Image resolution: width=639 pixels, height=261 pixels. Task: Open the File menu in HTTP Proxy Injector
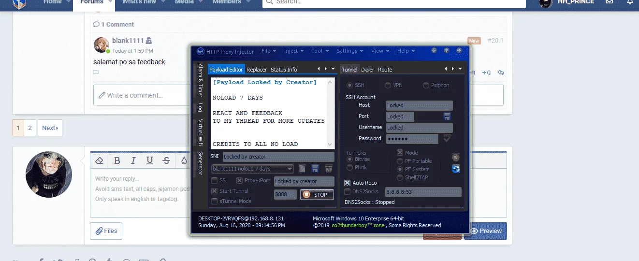pos(269,51)
